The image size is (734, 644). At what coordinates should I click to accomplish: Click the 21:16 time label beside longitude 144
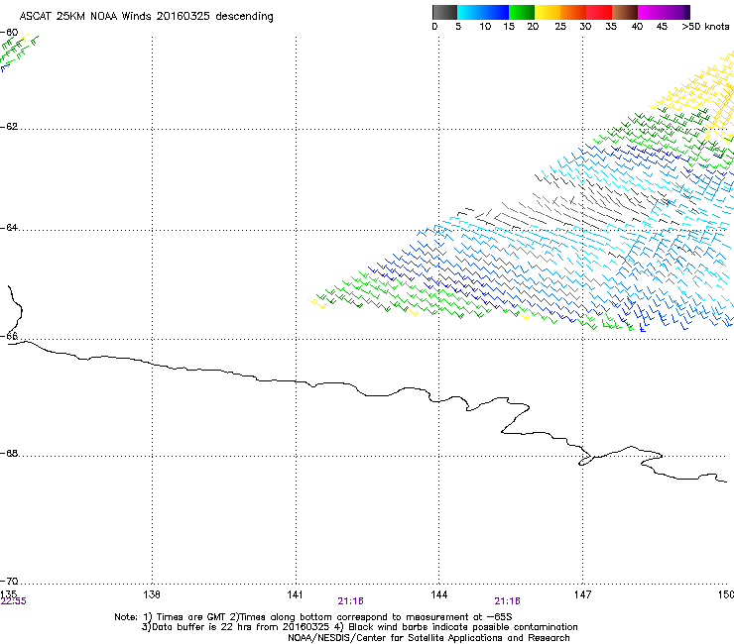tap(508, 601)
